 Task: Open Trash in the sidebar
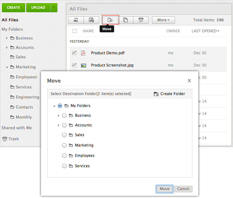click(x=14, y=139)
